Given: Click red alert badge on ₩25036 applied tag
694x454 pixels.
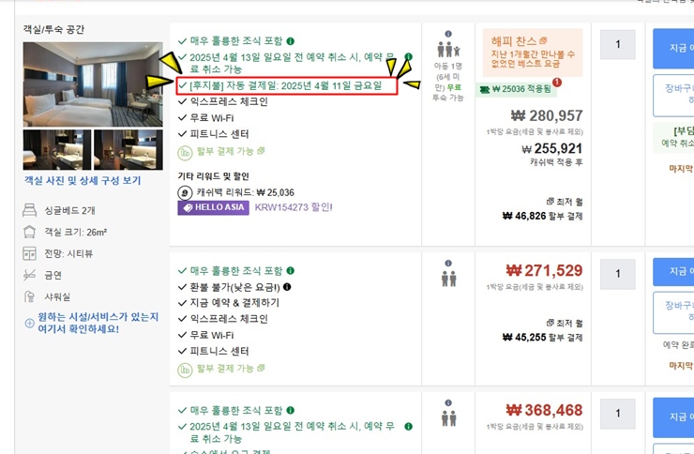Looking at the screenshot, I should click(557, 83).
